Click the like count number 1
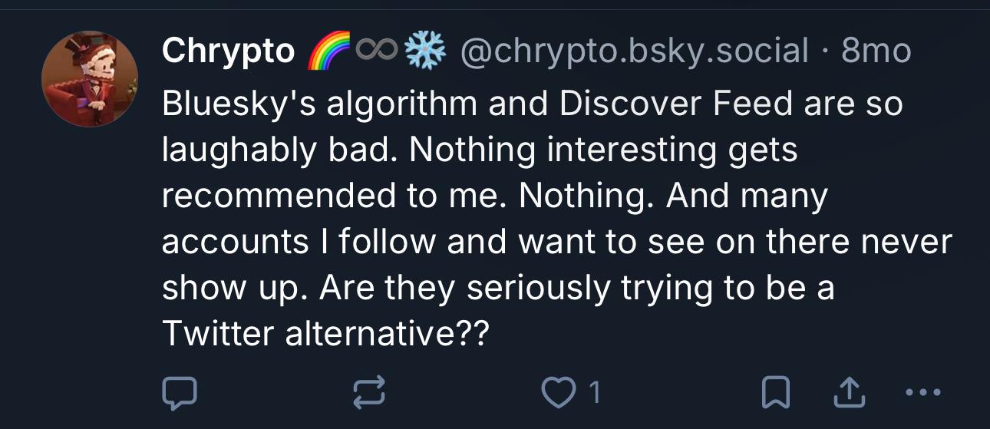Image resolution: width=990 pixels, height=429 pixels. [592, 393]
